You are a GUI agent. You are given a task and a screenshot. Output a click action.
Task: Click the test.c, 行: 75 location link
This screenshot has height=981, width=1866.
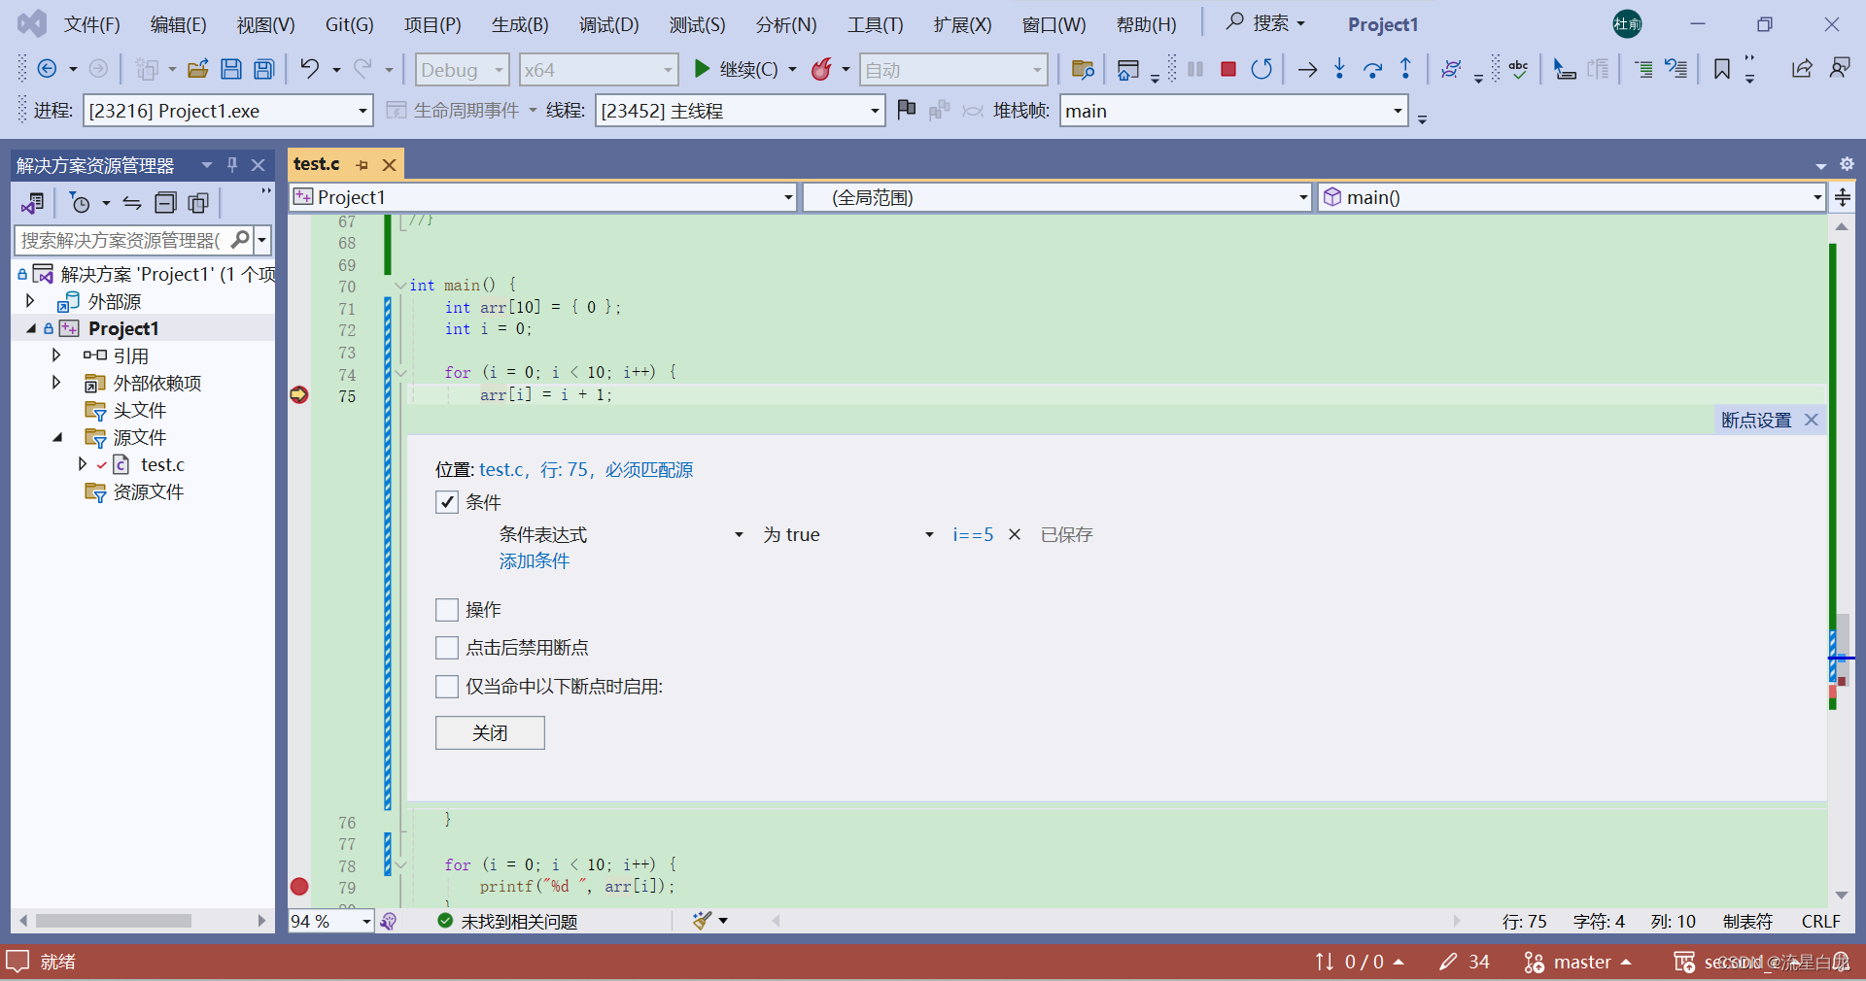tap(586, 470)
